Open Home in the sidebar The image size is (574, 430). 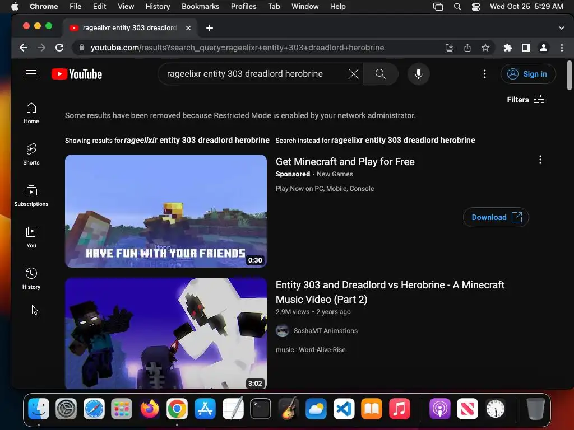[x=31, y=113]
